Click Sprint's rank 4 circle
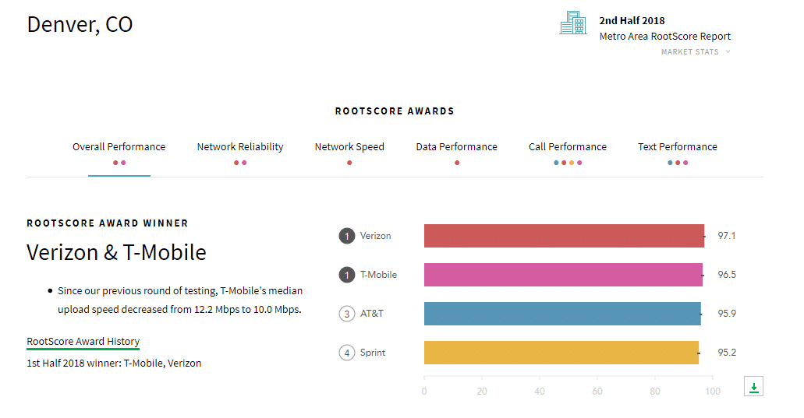This screenshot has height=418, width=804. [x=346, y=353]
